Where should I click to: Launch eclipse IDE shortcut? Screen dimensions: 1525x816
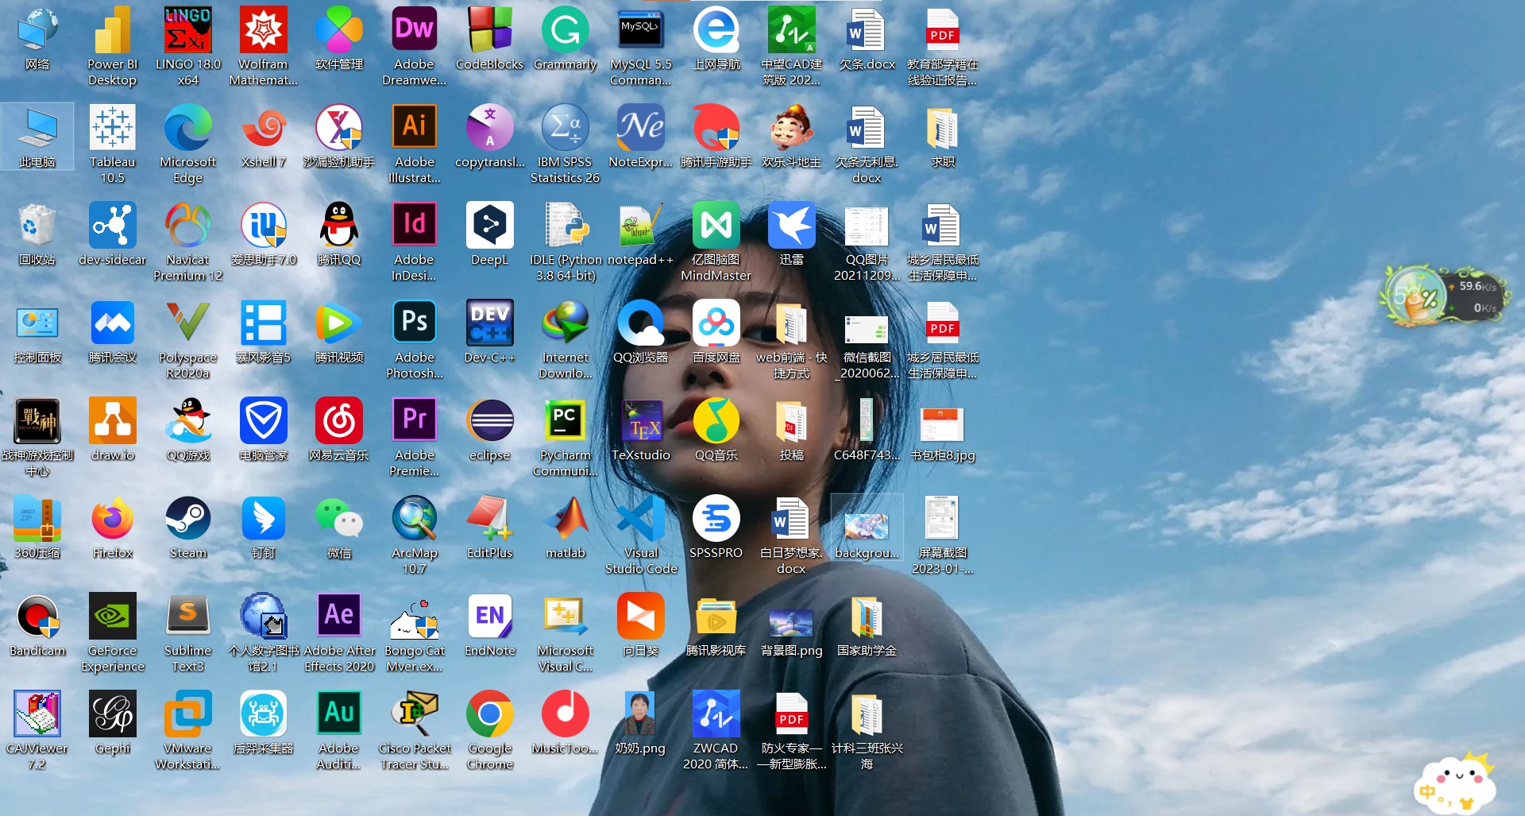coord(489,421)
